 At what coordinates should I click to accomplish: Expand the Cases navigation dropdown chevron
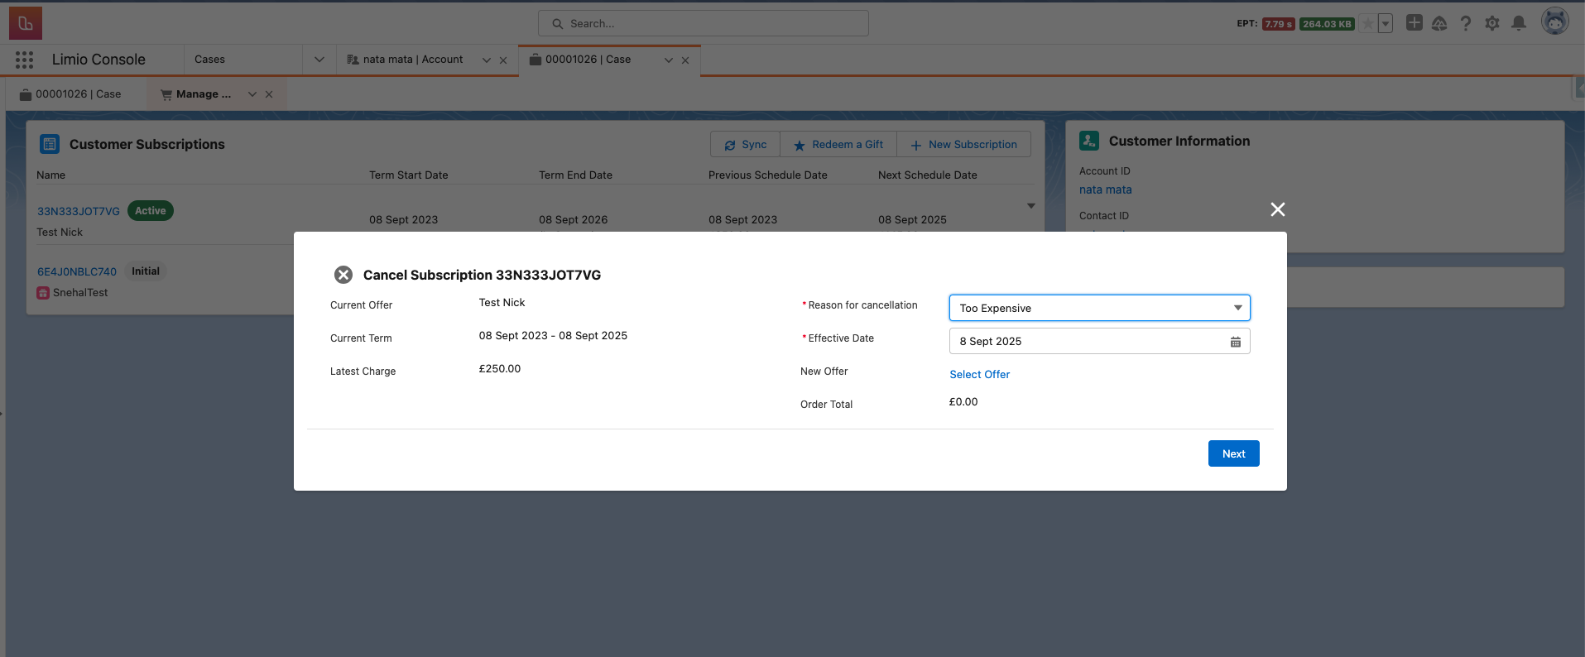[319, 60]
